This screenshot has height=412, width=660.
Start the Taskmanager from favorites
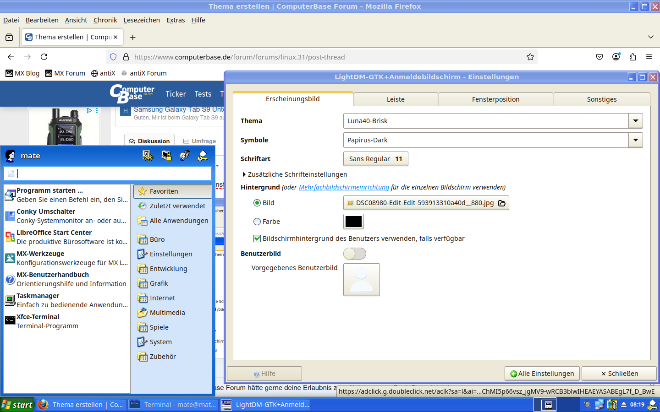click(67, 300)
